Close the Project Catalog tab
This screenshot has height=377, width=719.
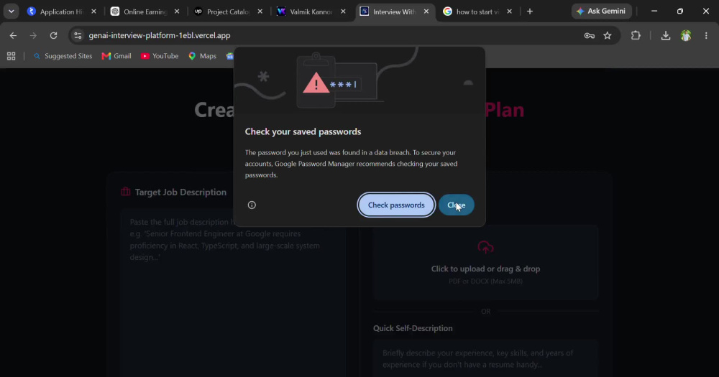(x=260, y=11)
